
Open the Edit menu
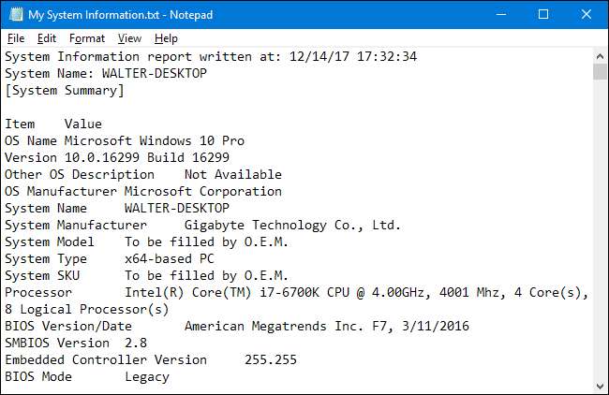[x=47, y=38]
